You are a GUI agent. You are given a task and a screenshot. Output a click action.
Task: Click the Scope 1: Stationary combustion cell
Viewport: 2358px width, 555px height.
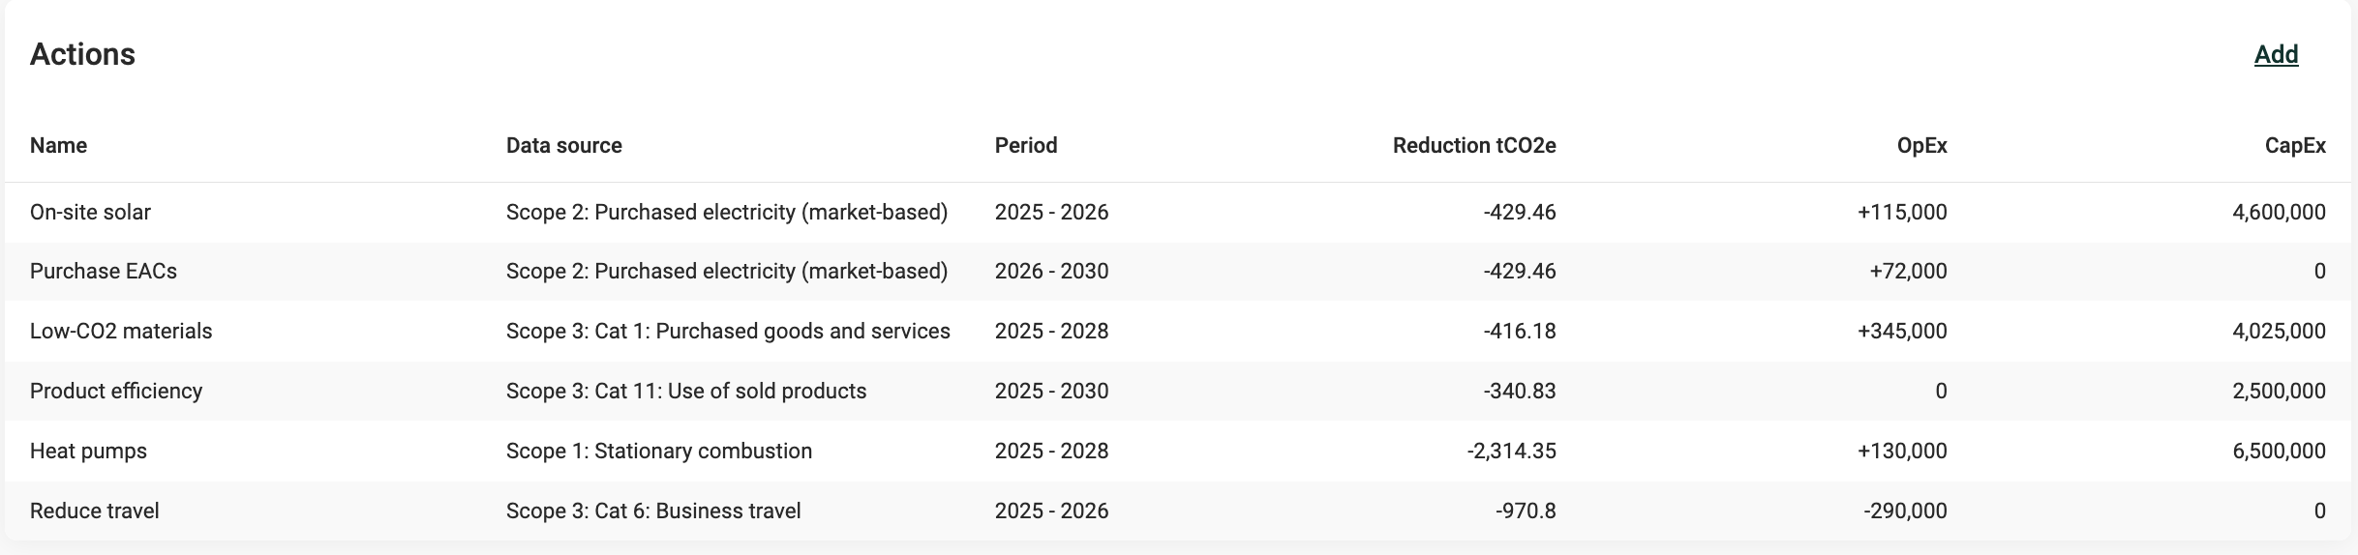click(658, 451)
